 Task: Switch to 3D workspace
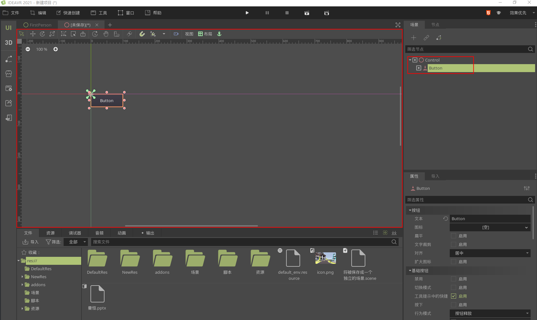9,42
